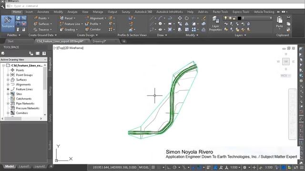
Task: Open the Modify ribbon tab
Action: (x=58, y=12)
